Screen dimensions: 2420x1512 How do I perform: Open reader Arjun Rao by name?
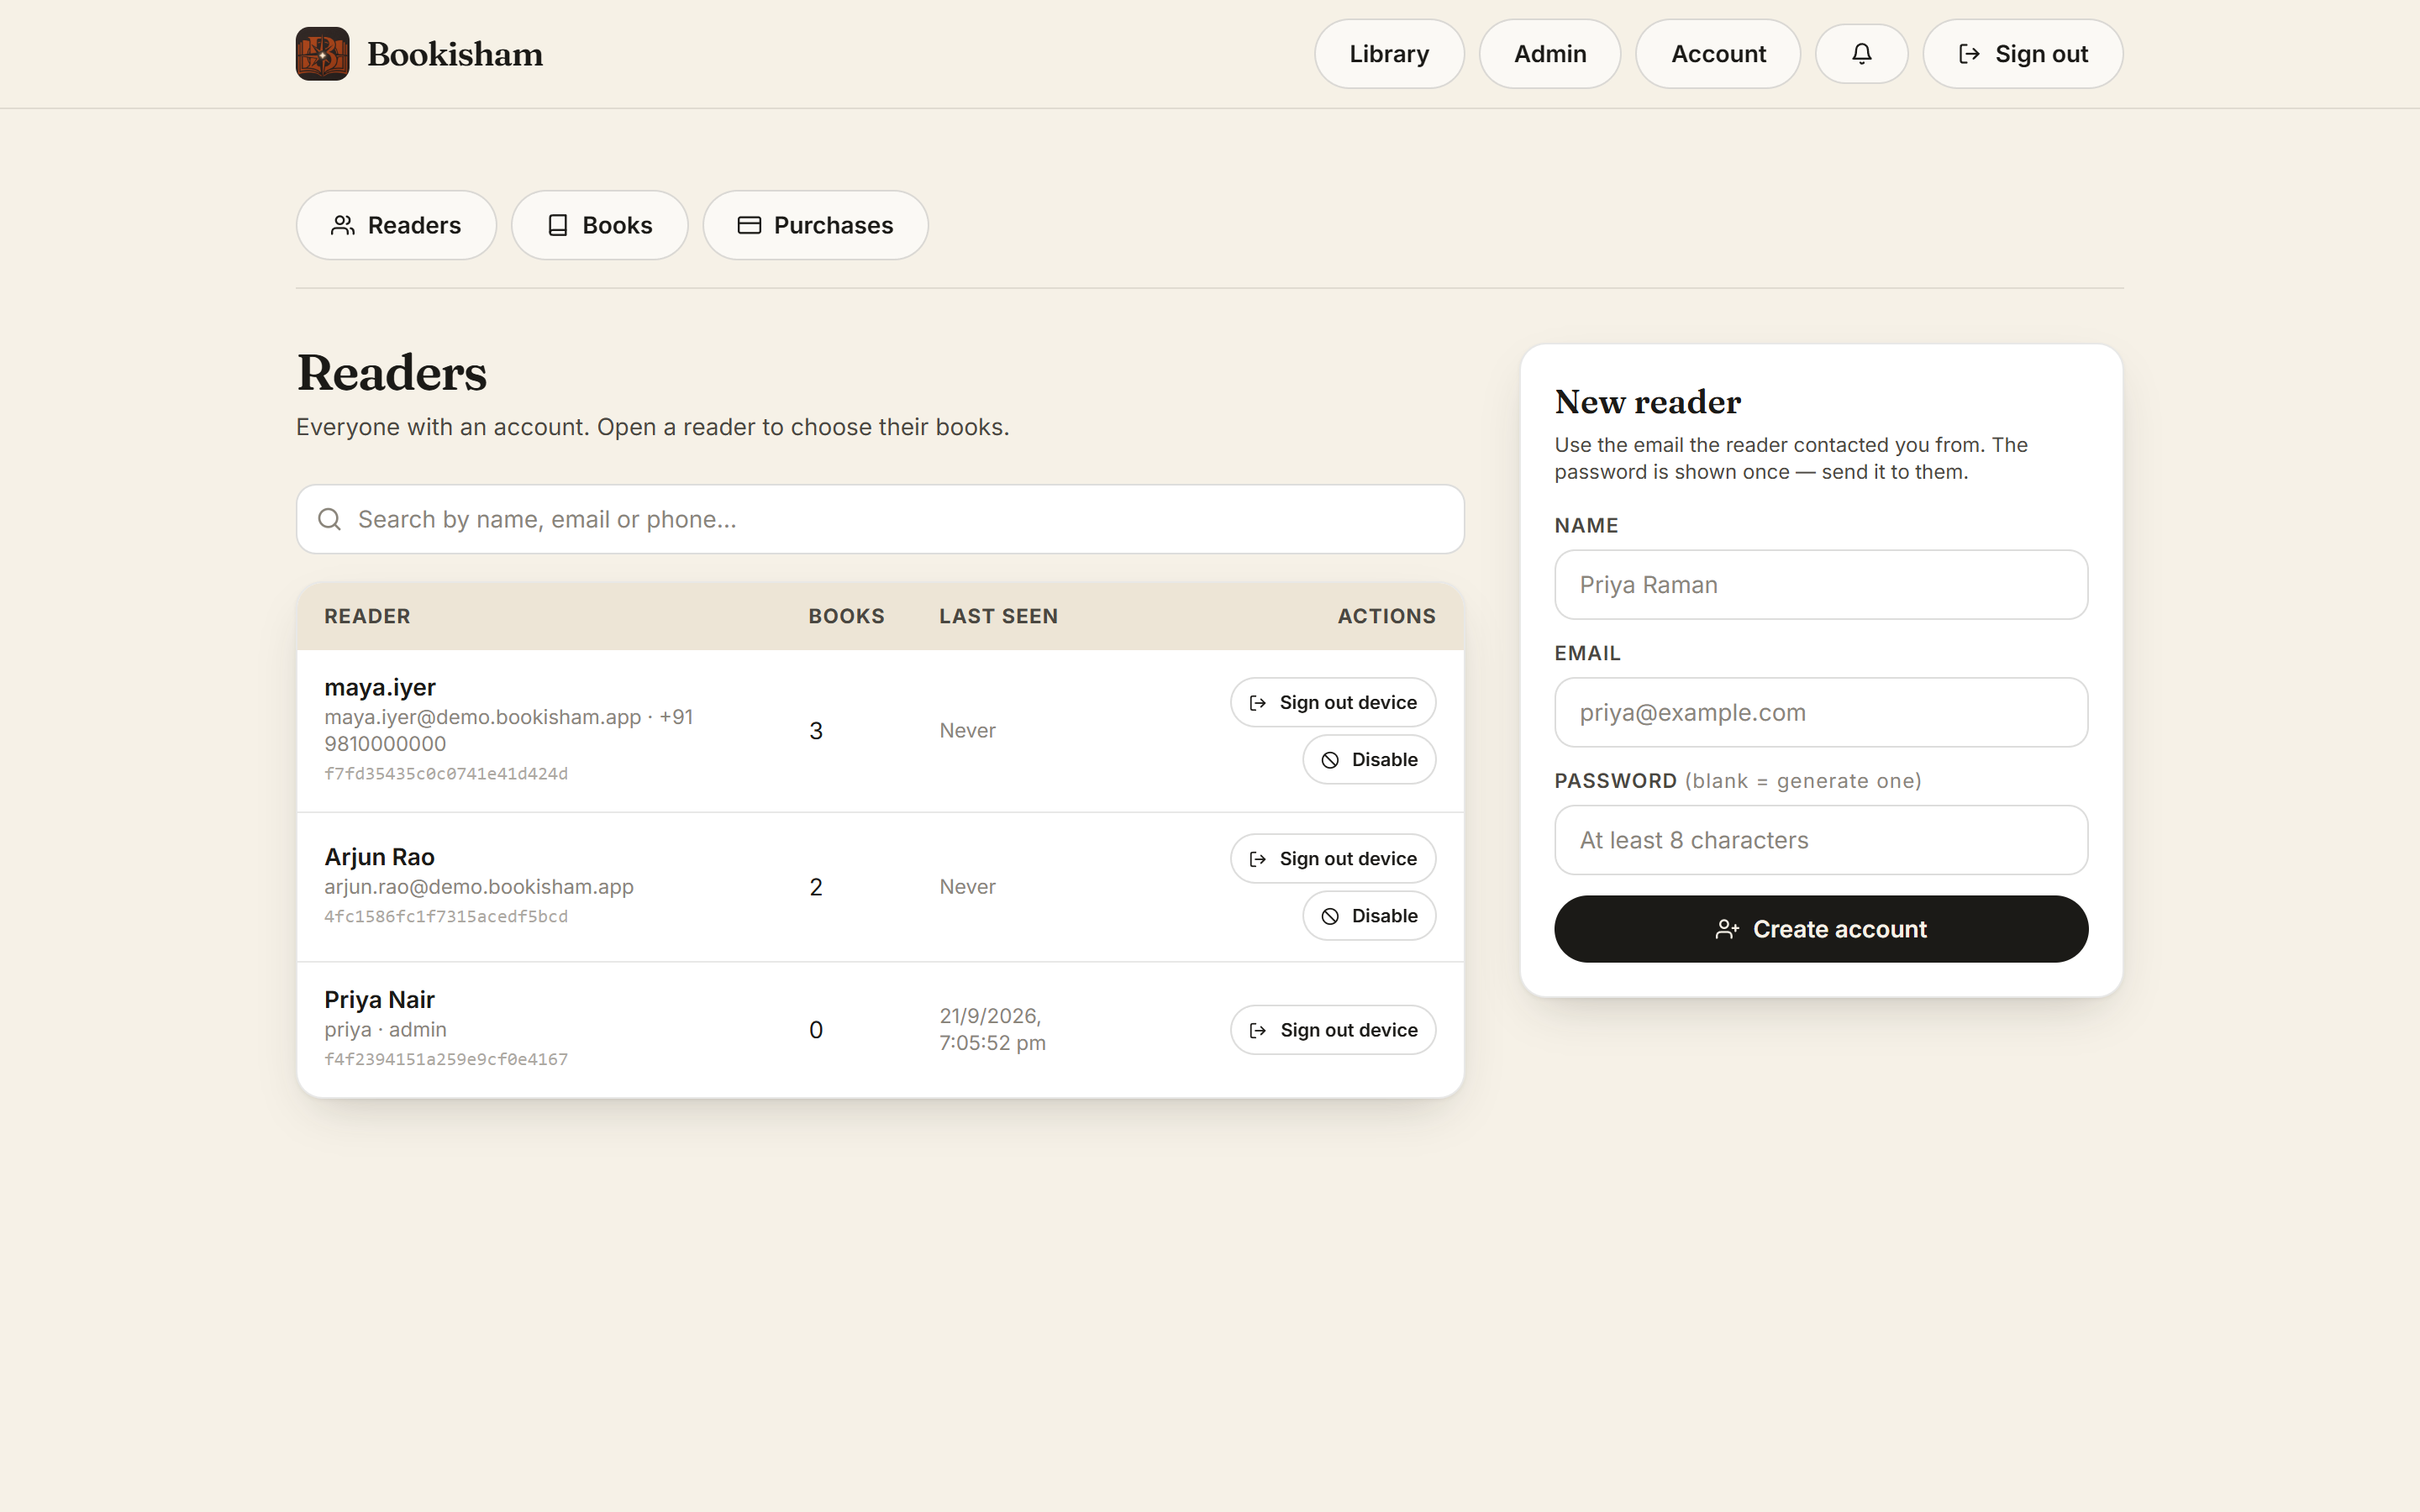(379, 857)
